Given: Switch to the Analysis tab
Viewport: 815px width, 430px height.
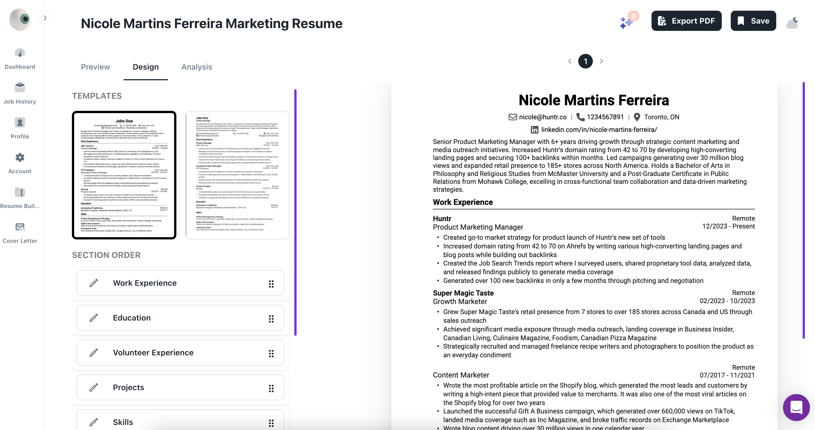Looking at the screenshot, I should (197, 67).
